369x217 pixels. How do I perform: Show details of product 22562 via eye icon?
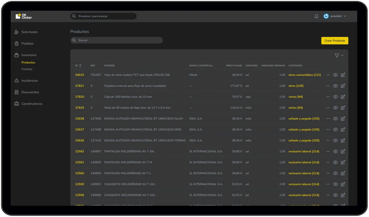tap(336, 152)
